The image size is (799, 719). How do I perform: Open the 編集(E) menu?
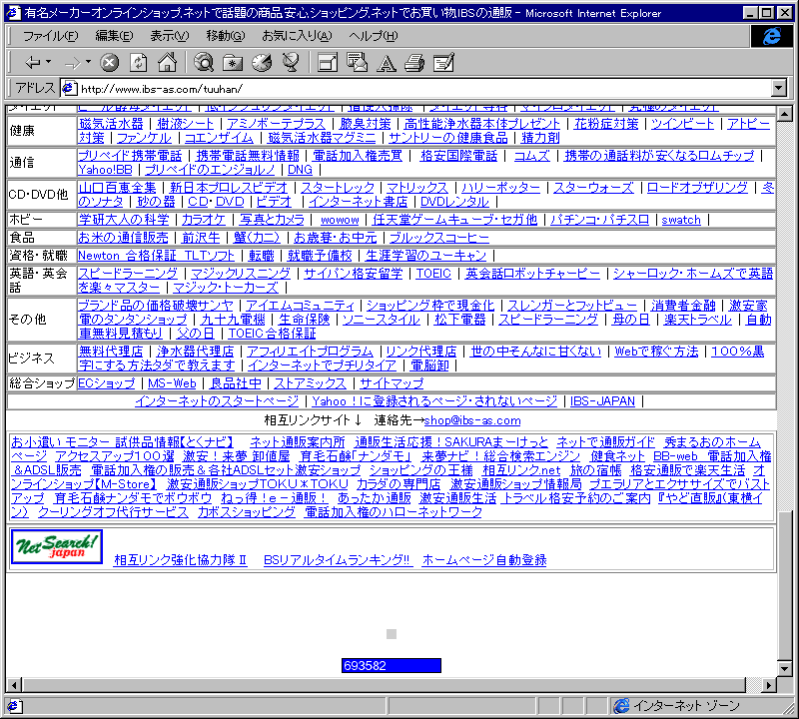coord(114,36)
